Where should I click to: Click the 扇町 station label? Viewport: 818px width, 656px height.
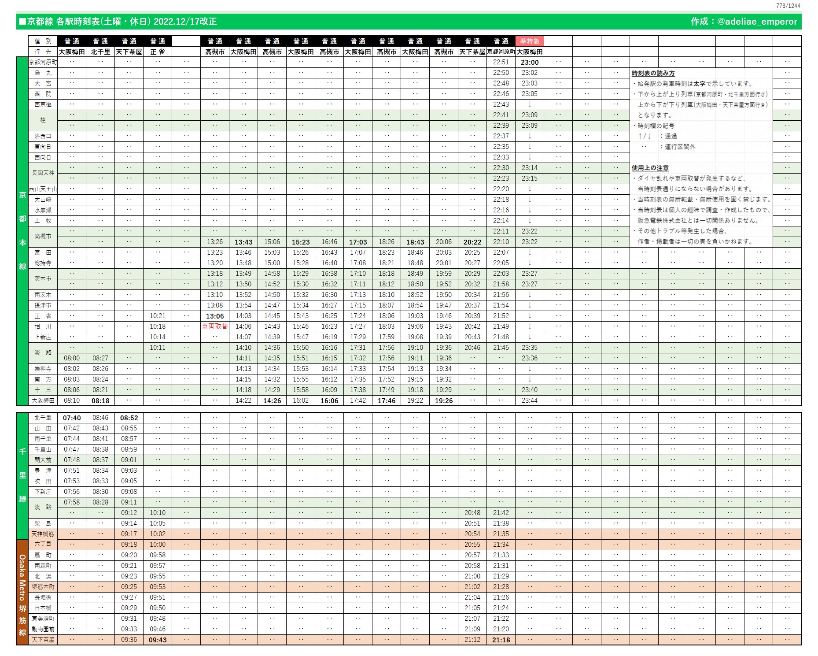43,555
